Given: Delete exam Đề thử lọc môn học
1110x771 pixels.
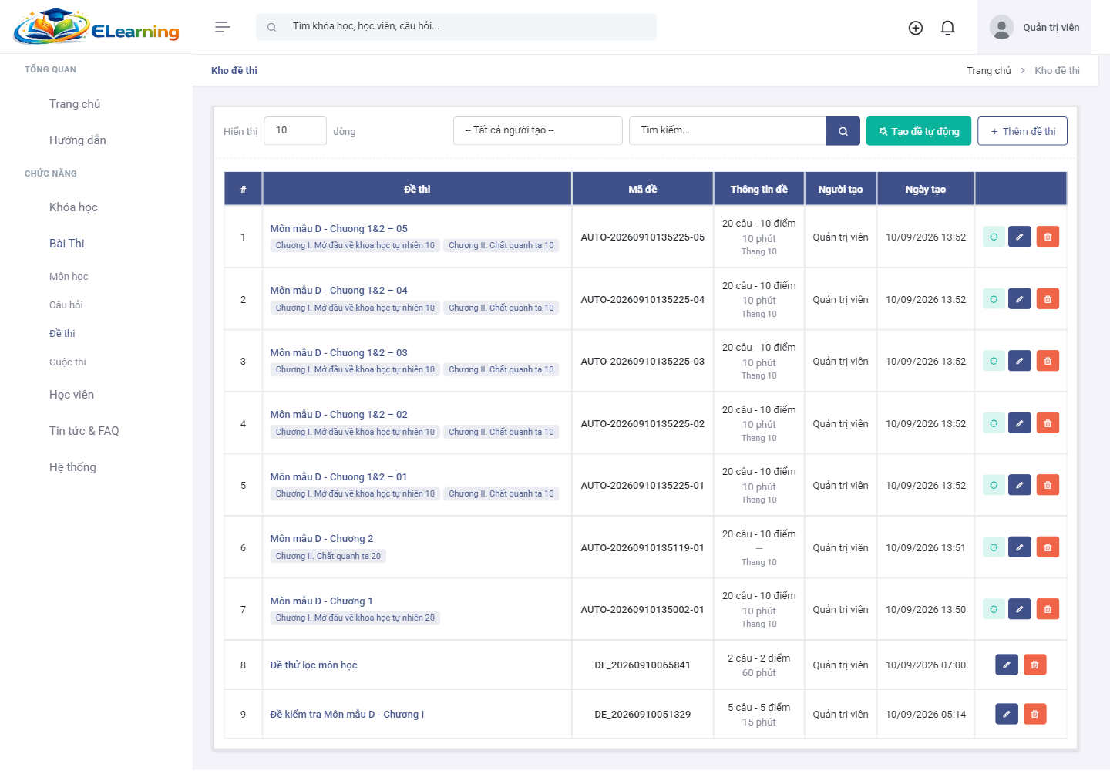Looking at the screenshot, I should 1034,665.
